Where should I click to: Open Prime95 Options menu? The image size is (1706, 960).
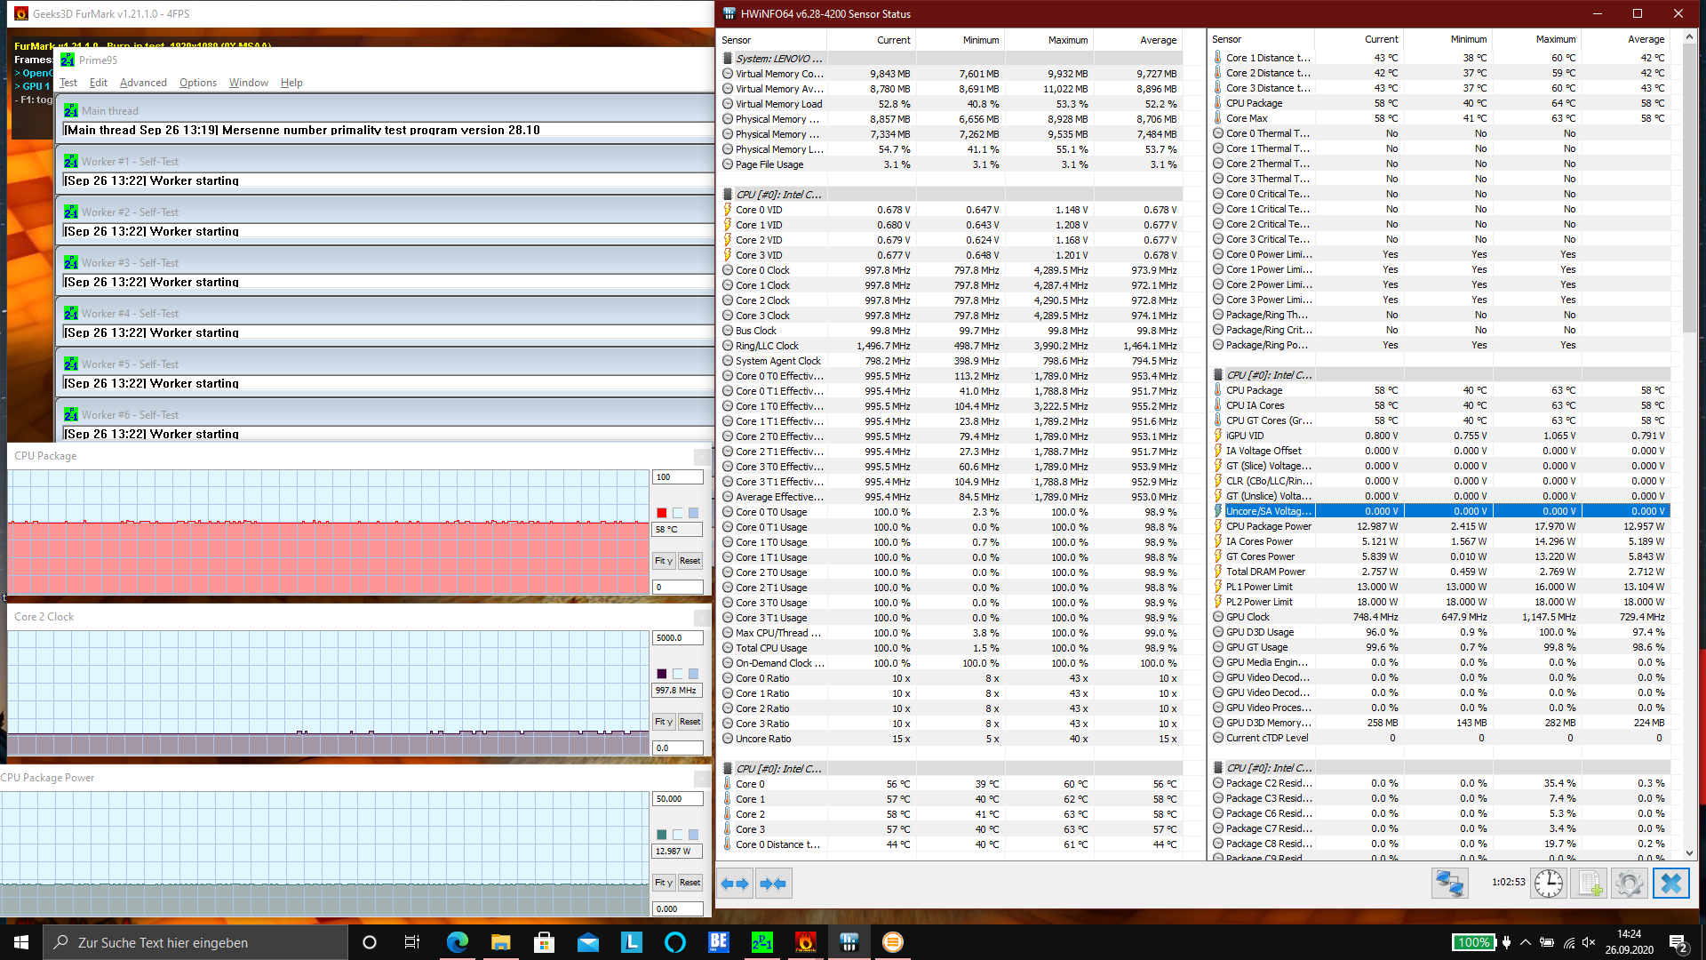(x=198, y=83)
